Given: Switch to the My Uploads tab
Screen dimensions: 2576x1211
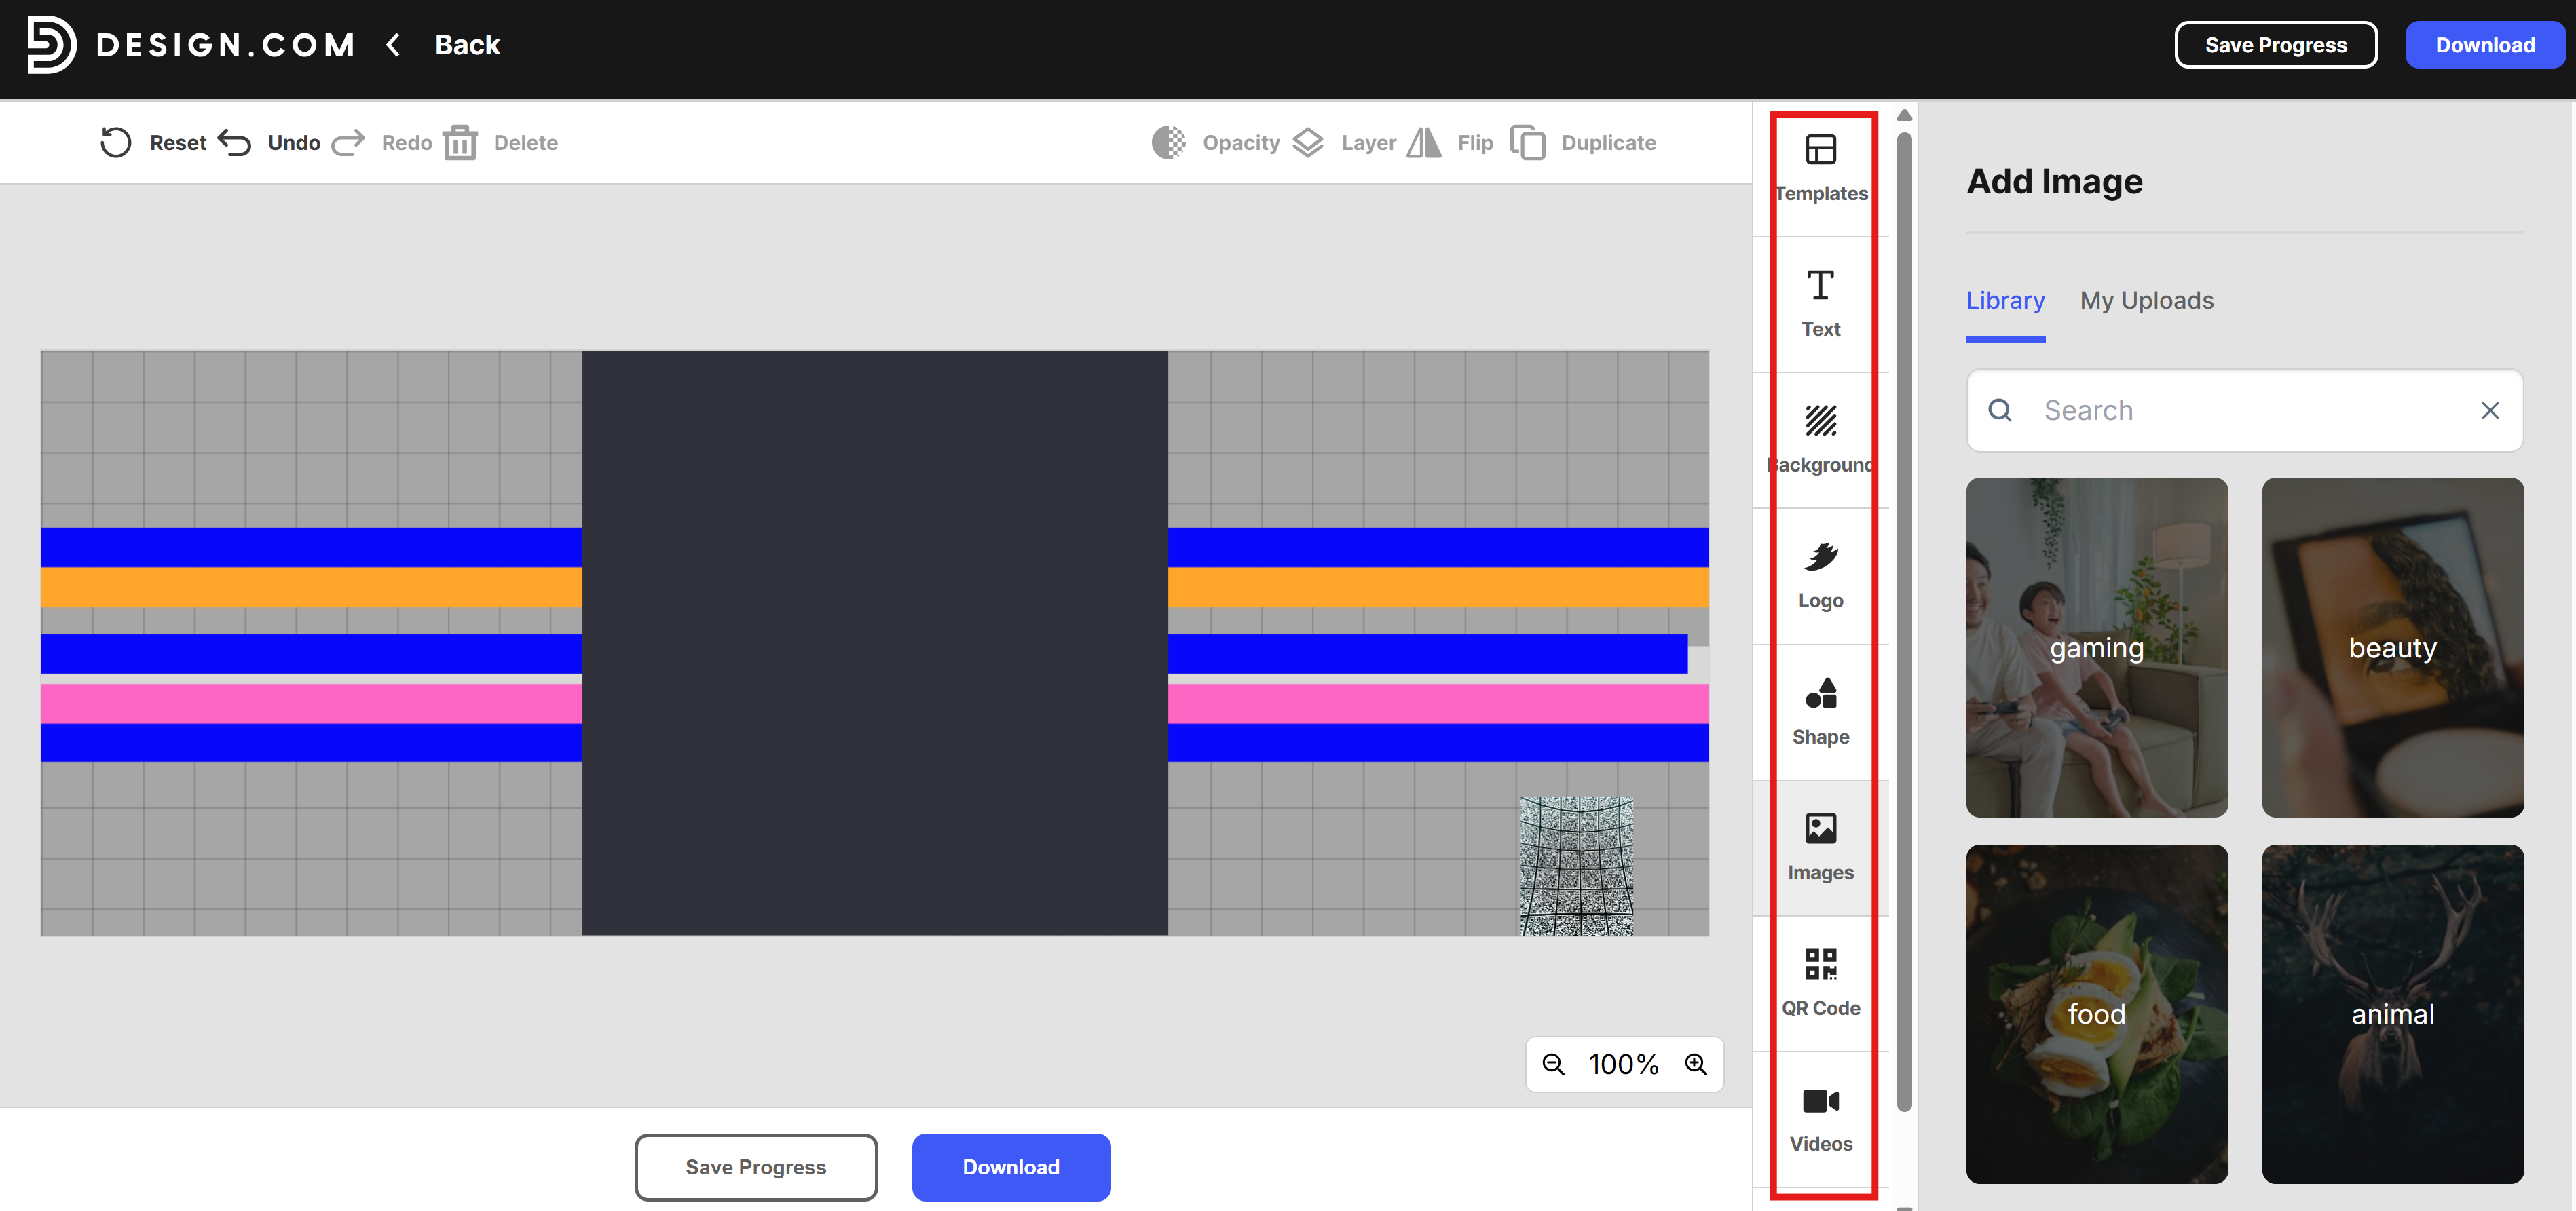Looking at the screenshot, I should point(2146,300).
